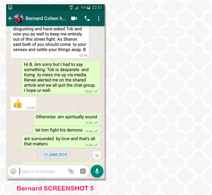This screenshot has width=212, height=195.
Task: Tap the green microphone voice message button
Action: click(97, 171)
